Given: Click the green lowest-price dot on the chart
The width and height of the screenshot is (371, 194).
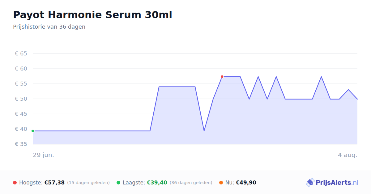Looking at the screenshot, I should (33, 131).
